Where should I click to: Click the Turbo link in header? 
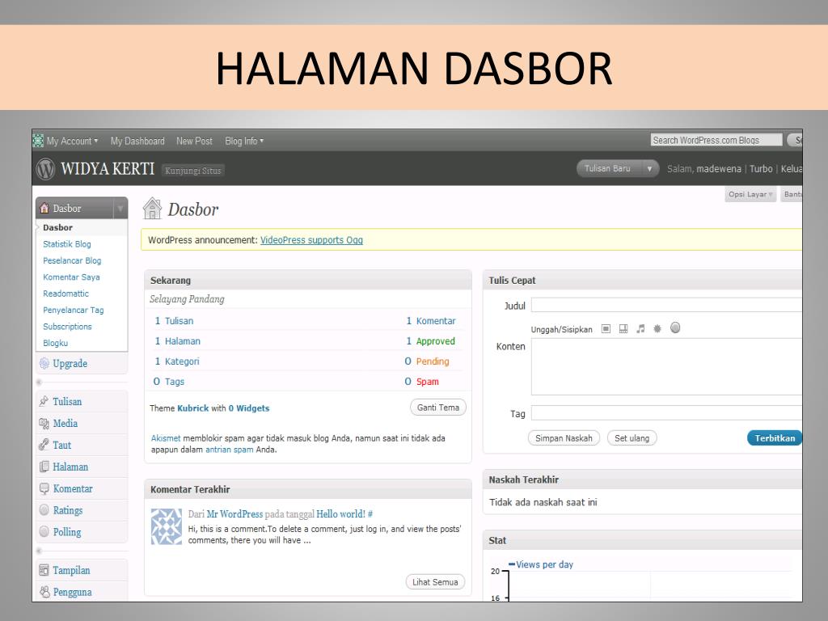761,169
